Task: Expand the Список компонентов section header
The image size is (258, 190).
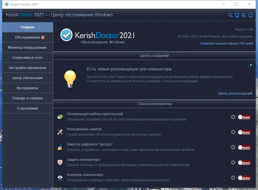Action: (154, 104)
